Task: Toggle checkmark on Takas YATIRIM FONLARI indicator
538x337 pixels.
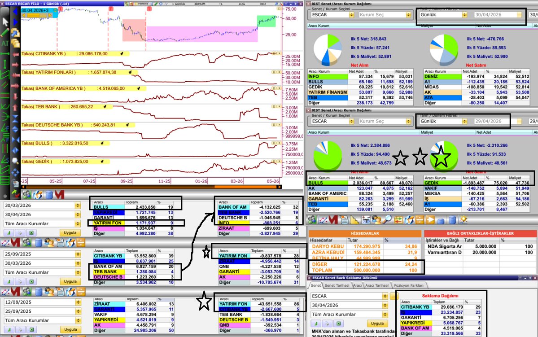Action: tap(130, 72)
